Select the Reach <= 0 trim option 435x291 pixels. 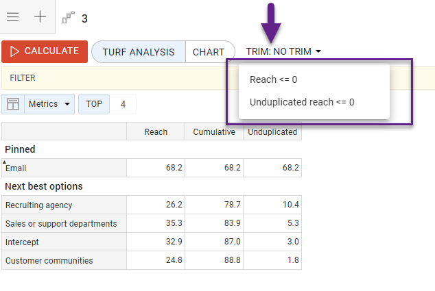[273, 79]
